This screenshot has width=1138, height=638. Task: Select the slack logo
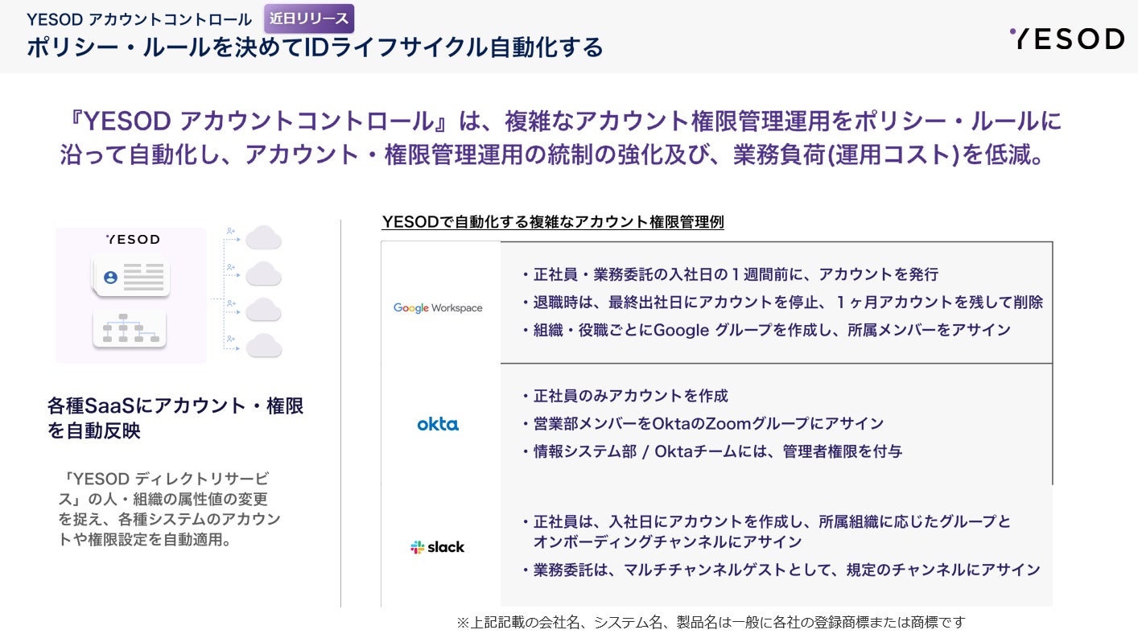click(x=438, y=547)
